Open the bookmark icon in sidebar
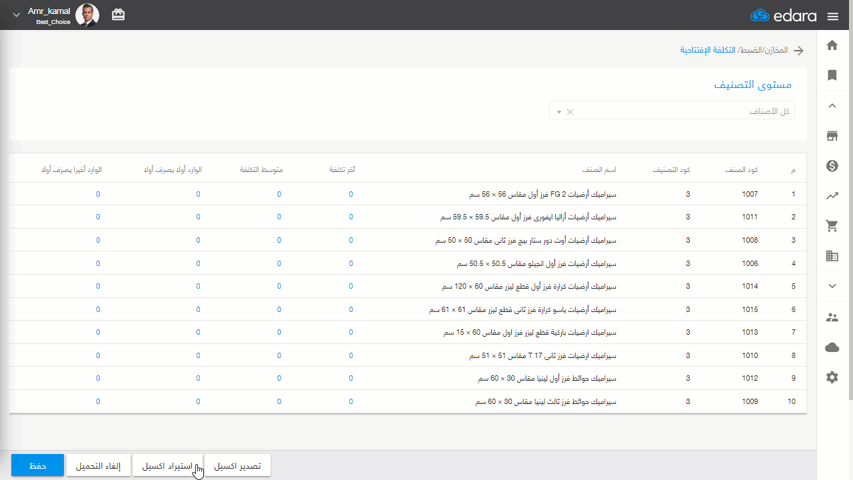This screenshot has width=853, height=480. (x=832, y=75)
